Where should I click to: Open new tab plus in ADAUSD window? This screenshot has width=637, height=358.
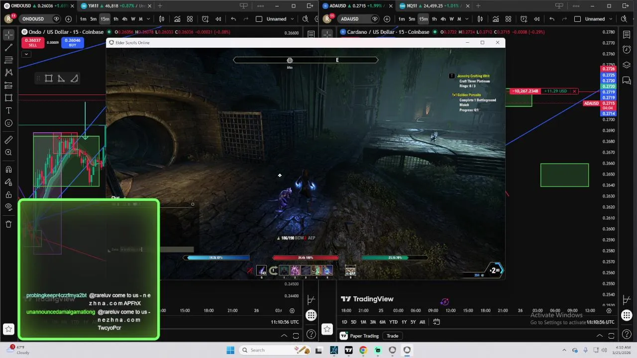[x=478, y=6]
